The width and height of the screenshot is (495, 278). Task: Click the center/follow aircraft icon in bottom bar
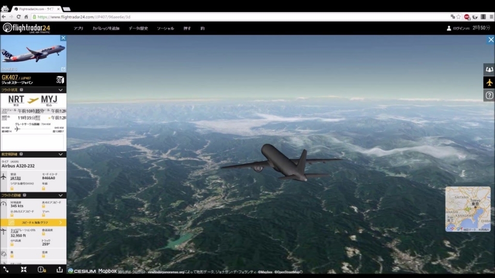pos(24,269)
